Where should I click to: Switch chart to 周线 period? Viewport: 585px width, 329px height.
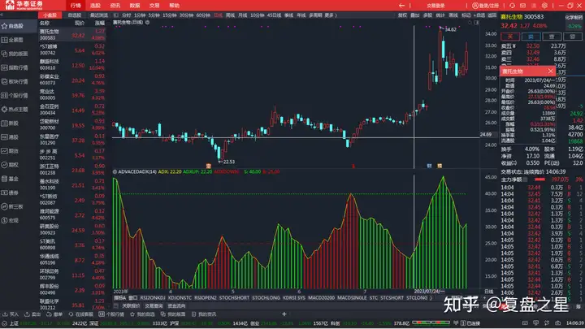230,15
